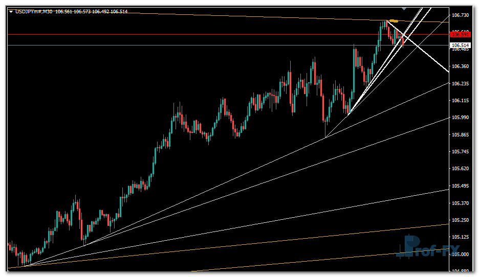Select the orange descending line near chart top
This screenshot has width=479, height=277.
pyautogui.click(x=205, y=17)
